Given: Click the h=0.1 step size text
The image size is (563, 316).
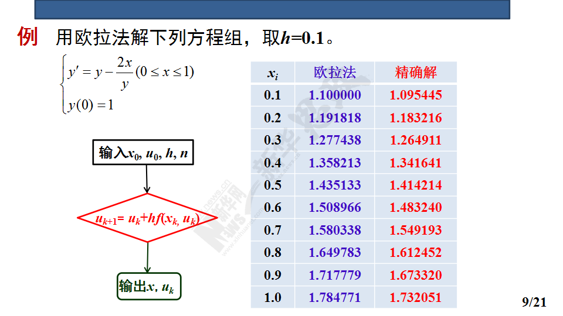Looking at the screenshot, I should pyautogui.click(x=303, y=37).
